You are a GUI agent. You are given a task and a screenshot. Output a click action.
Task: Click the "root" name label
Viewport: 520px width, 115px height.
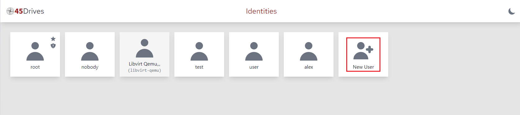[35, 67]
